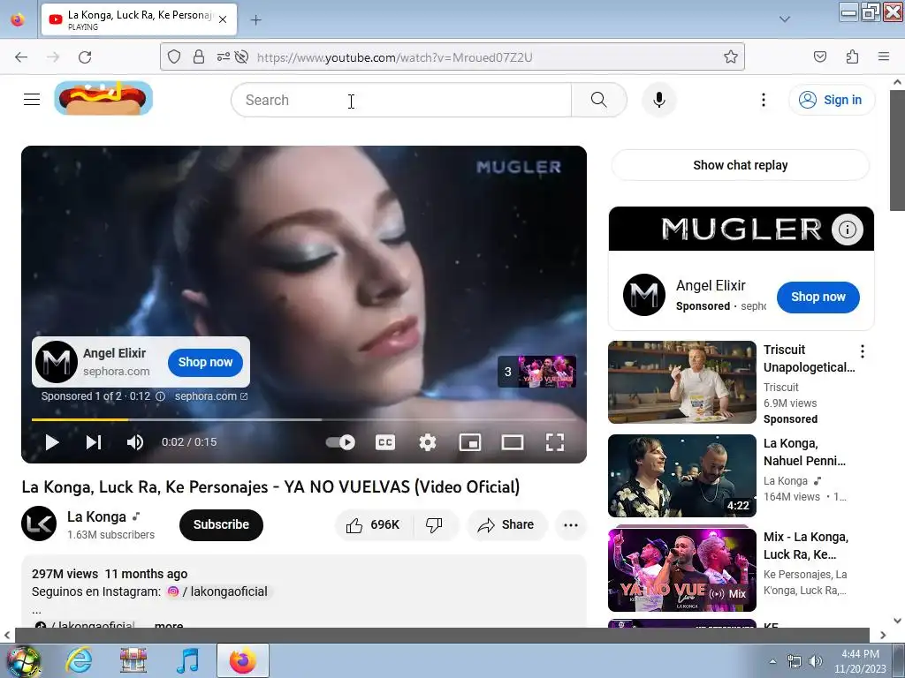This screenshot has width=905, height=678.
Task: Open player settings gear
Action: pos(428,442)
